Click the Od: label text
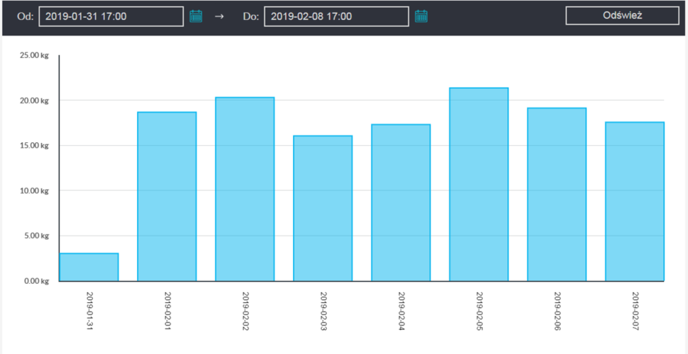The height and width of the screenshot is (354, 688). [25, 17]
